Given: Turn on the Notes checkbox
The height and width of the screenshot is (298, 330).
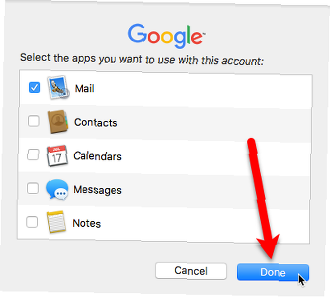Looking at the screenshot, I should pyautogui.click(x=32, y=222).
